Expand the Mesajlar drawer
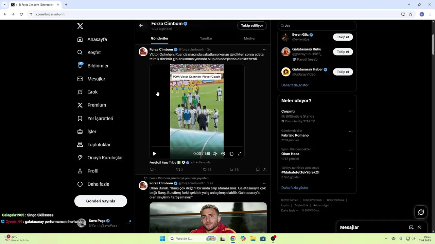 point(419,227)
